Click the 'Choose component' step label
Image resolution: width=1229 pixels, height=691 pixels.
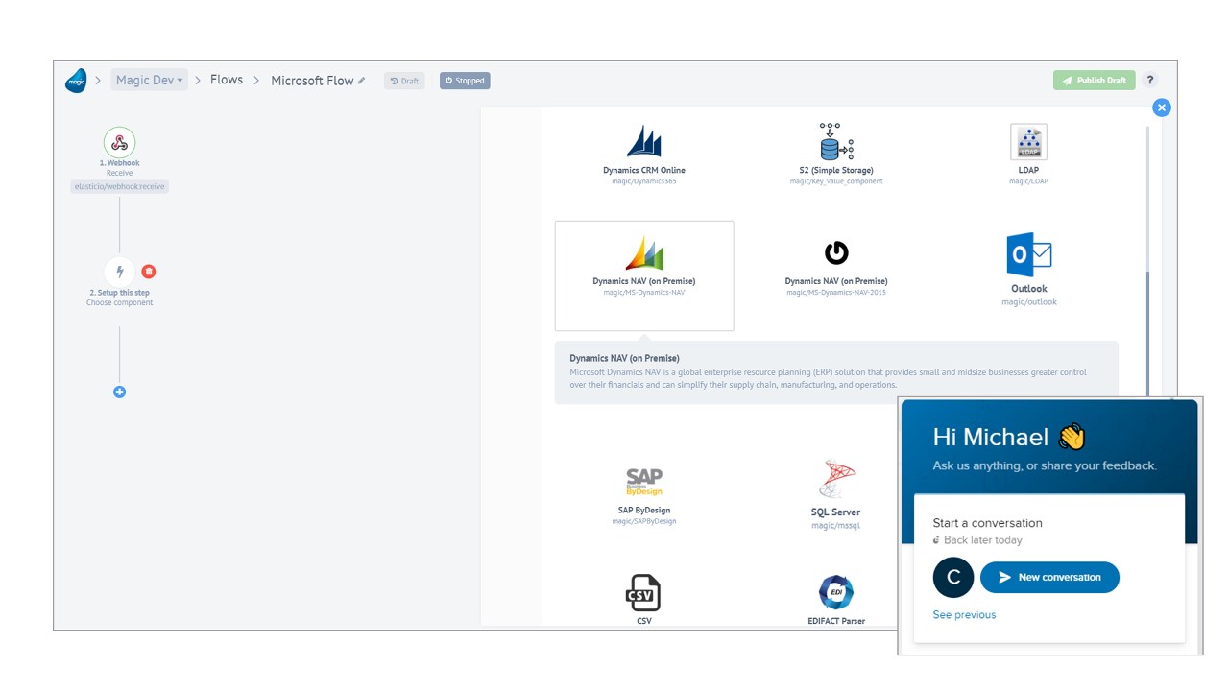(119, 302)
